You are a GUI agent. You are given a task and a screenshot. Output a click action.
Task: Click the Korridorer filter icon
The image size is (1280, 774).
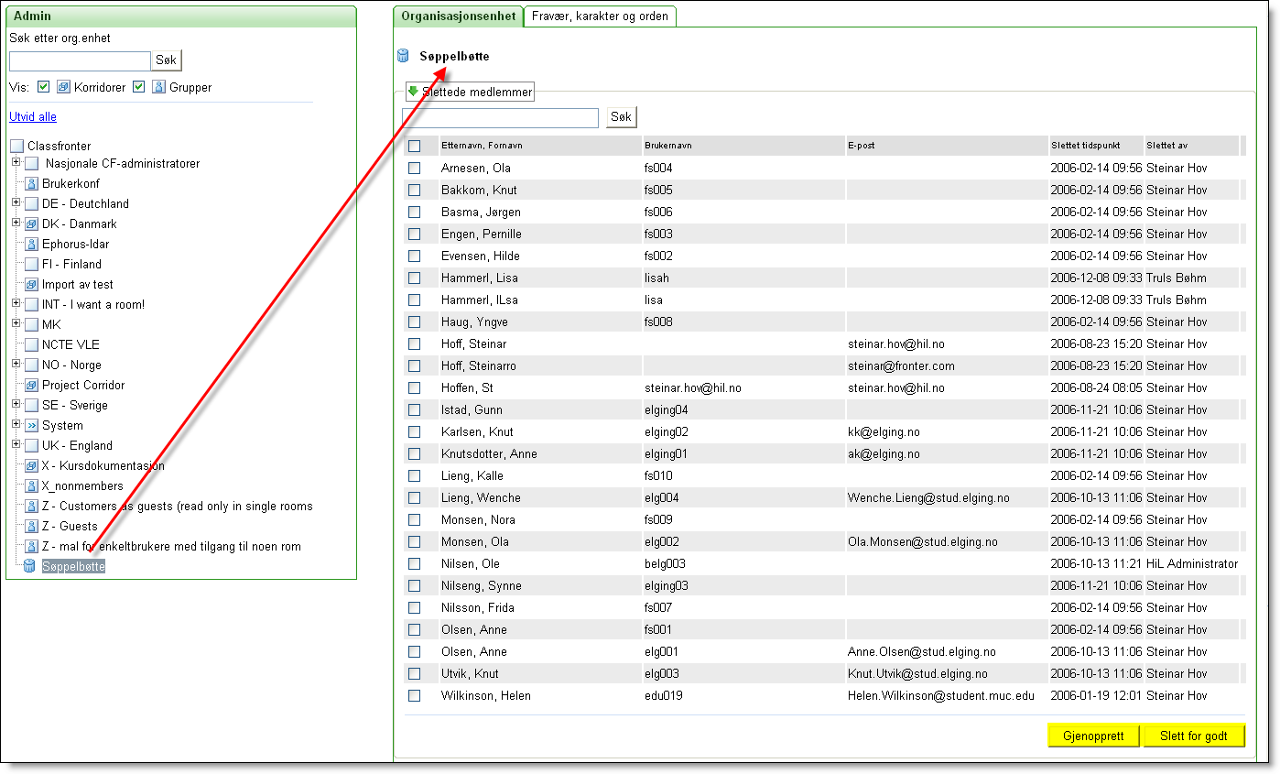(x=63, y=87)
